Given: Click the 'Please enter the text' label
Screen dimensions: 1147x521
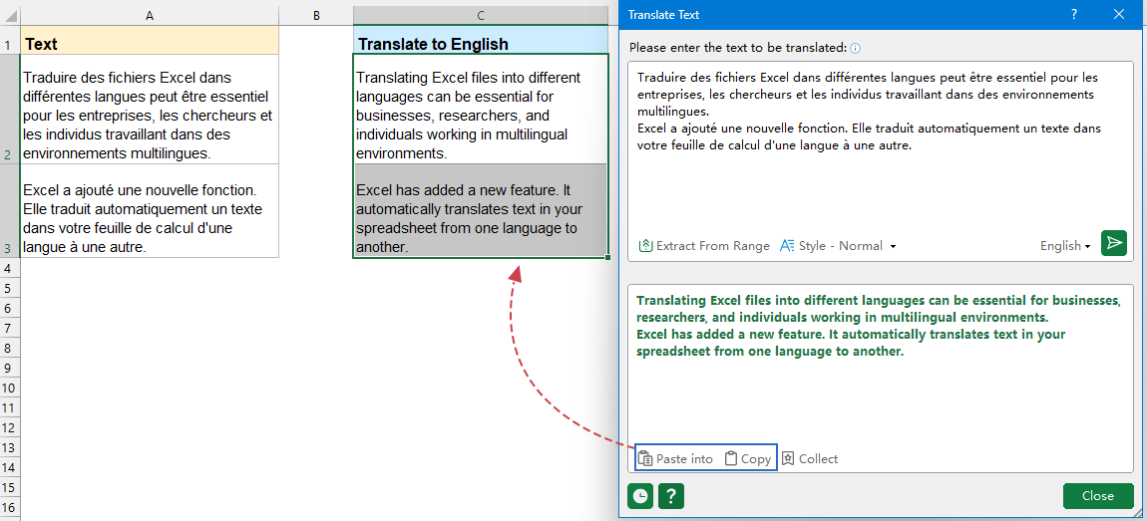Looking at the screenshot, I should (737, 48).
